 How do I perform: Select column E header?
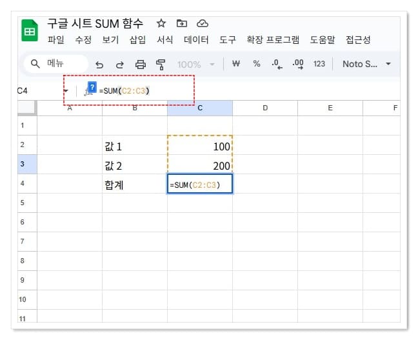pyautogui.click(x=330, y=108)
